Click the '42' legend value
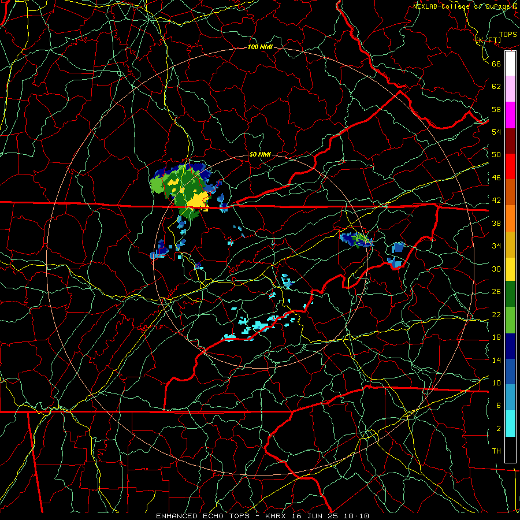This screenshot has width=520, height=520. pyautogui.click(x=496, y=200)
